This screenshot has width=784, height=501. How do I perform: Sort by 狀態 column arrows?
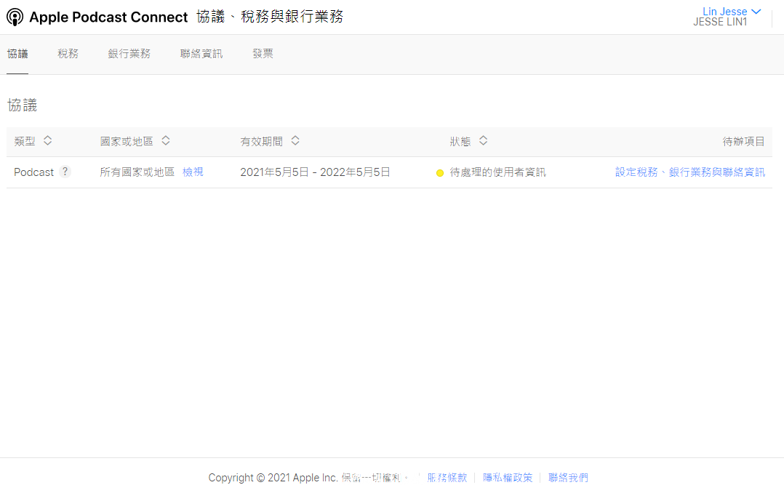point(483,140)
